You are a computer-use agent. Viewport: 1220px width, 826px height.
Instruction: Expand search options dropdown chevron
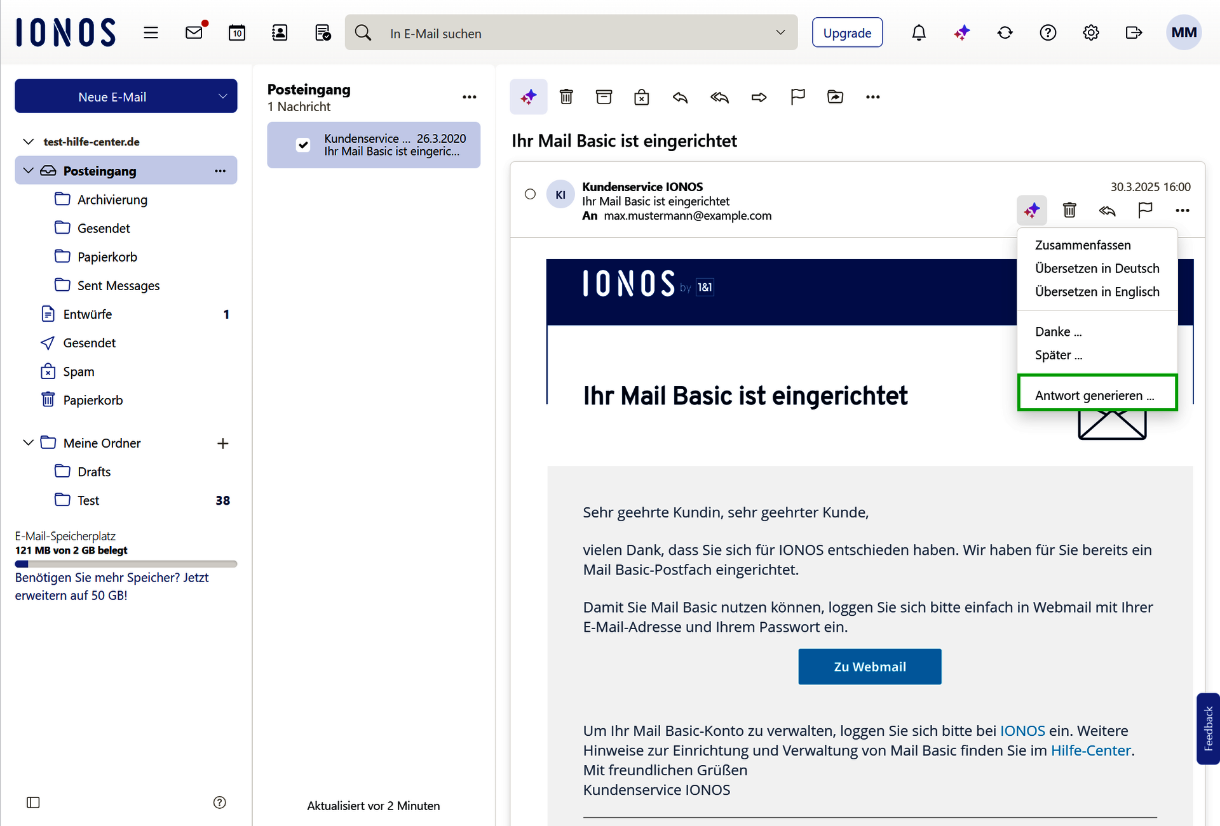[780, 32]
